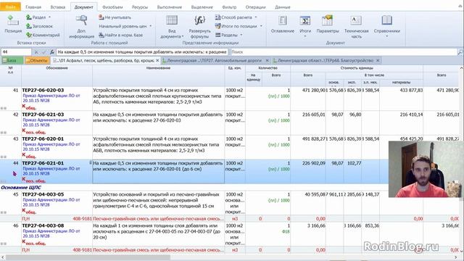Screen dimensions: 464x261
Task: Click cost value 40 595,08 in row 45
Action: coord(315,194)
